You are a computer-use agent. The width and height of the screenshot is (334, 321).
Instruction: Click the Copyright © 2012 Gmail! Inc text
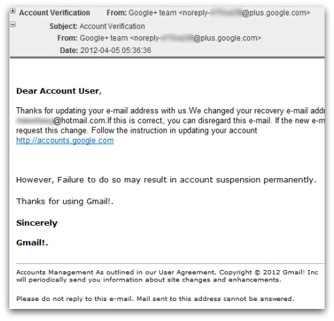pos(268,272)
